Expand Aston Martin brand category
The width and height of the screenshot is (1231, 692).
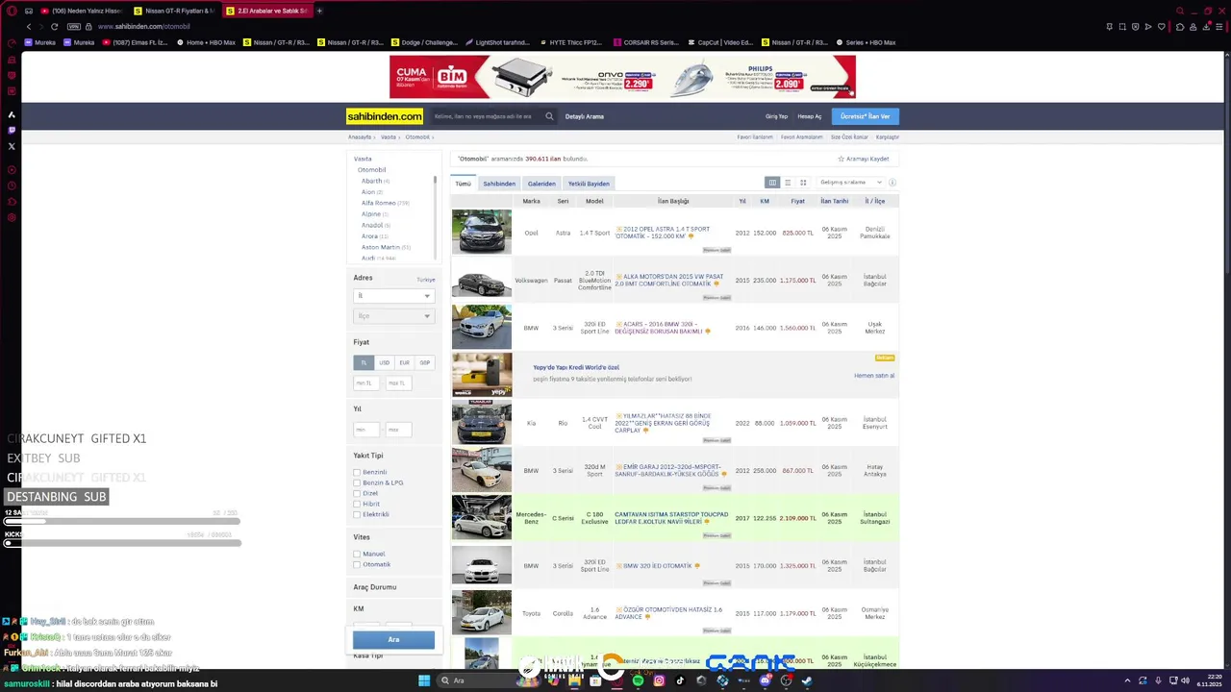tap(381, 247)
